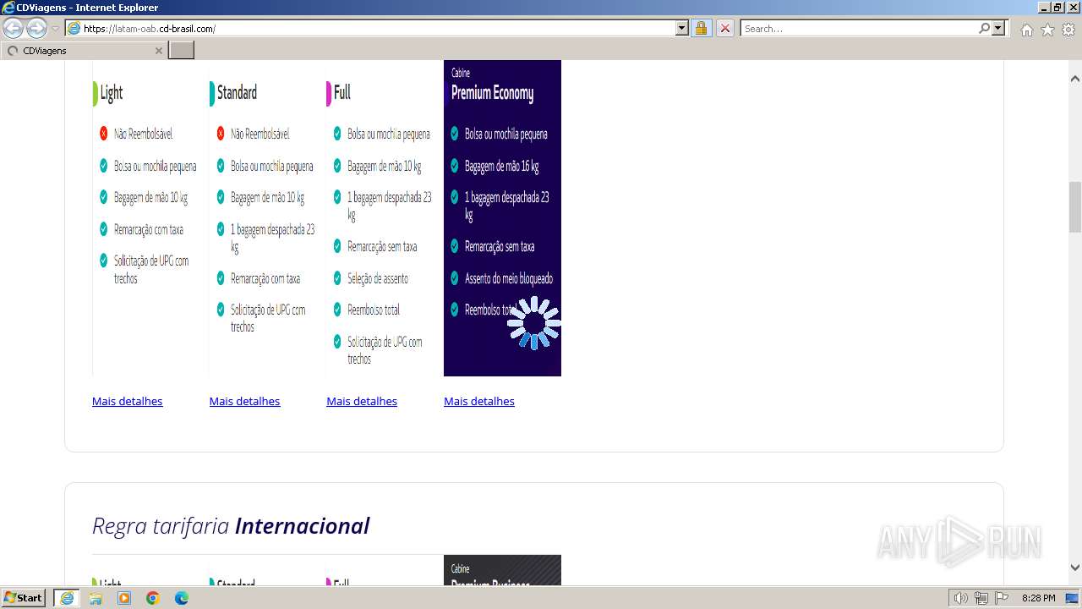Viewport: 1082px width, 609px height.
Task: Click the Full fare heading
Action: point(342,93)
